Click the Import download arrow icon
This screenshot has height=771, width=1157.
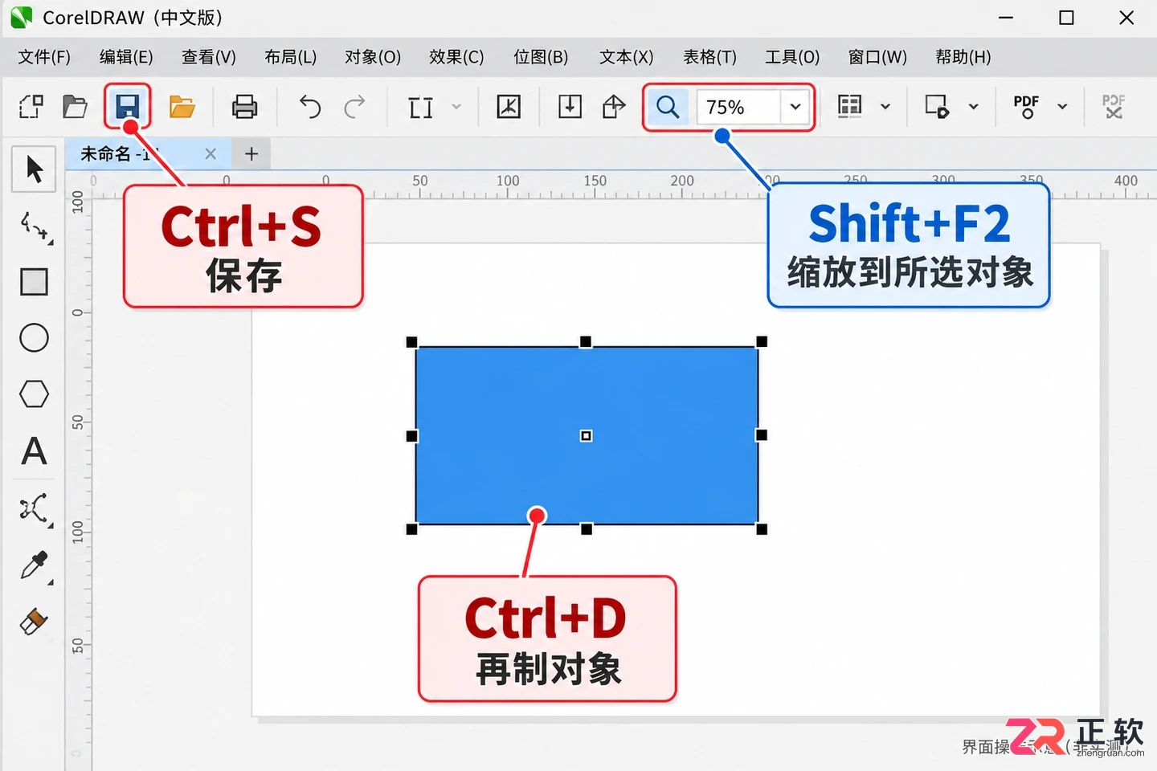pyautogui.click(x=570, y=106)
